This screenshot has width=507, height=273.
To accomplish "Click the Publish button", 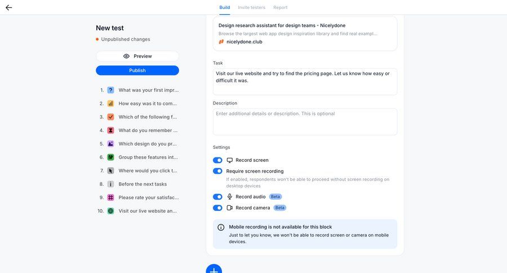I will (137, 71).
